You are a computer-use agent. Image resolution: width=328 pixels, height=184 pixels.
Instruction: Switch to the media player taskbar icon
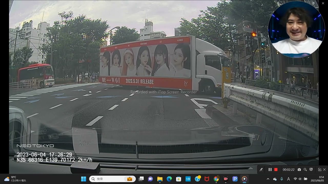pos(244,179)
